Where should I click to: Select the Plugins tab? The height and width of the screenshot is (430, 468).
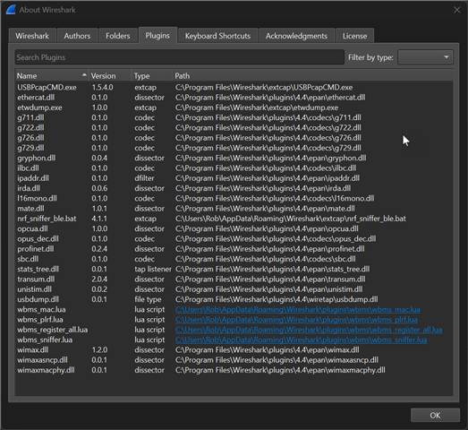point(157,36)
